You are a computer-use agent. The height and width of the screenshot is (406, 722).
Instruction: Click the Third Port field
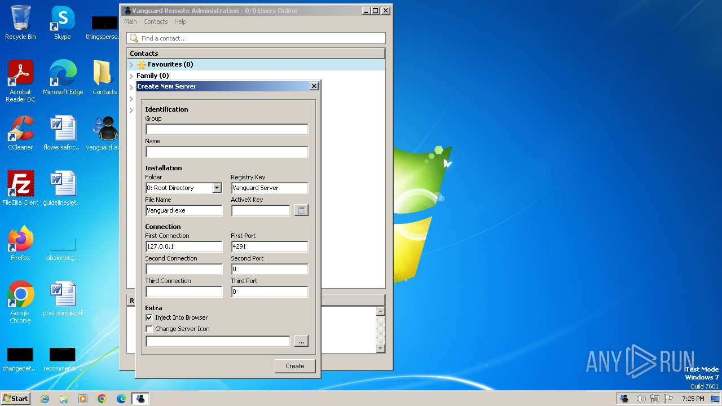click(270, 292)
